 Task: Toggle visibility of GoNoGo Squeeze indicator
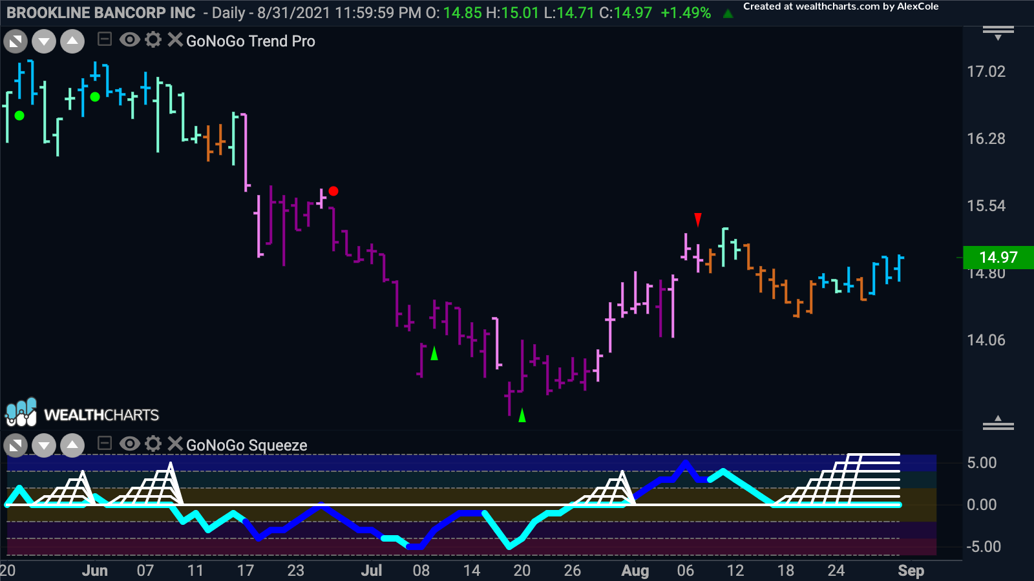click(x=129, y=443)
